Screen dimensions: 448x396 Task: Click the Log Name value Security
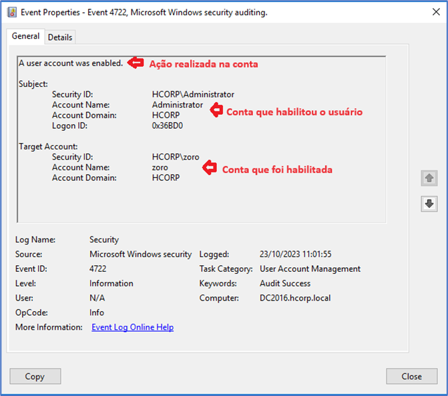(x=104, y=239)
